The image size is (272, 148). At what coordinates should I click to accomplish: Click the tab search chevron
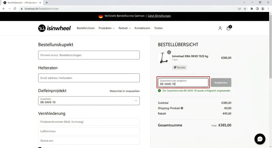[244, 2]
